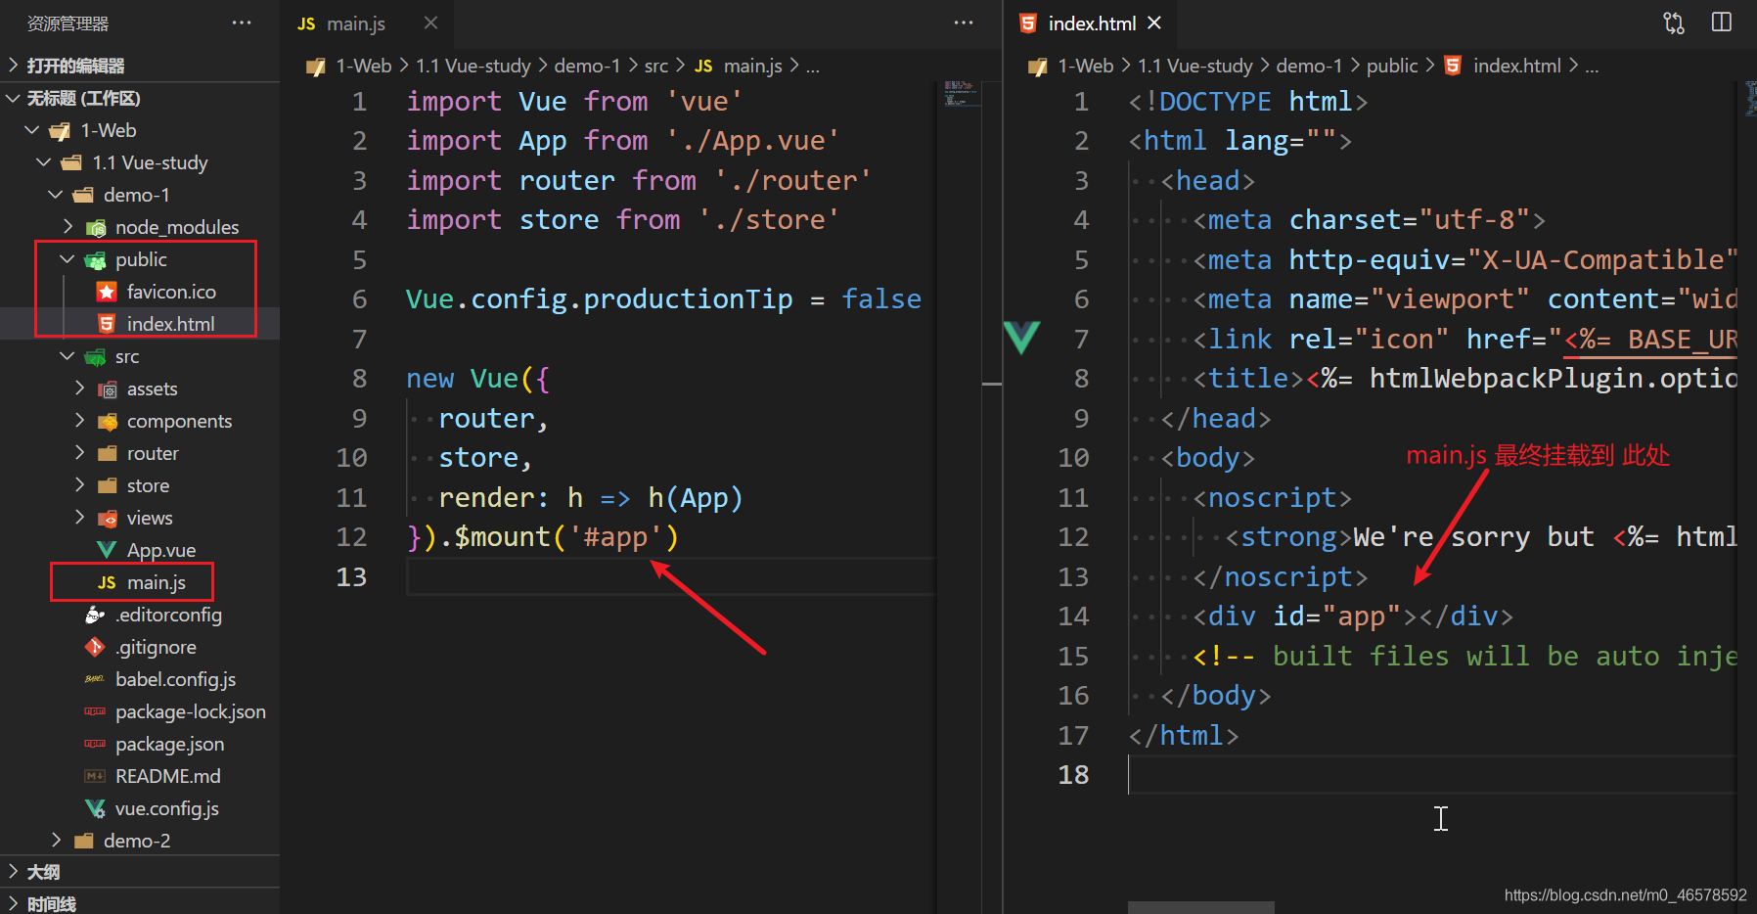Close the main.js tab
This screenshot has width=1757, height=914.
click(430, 23)
